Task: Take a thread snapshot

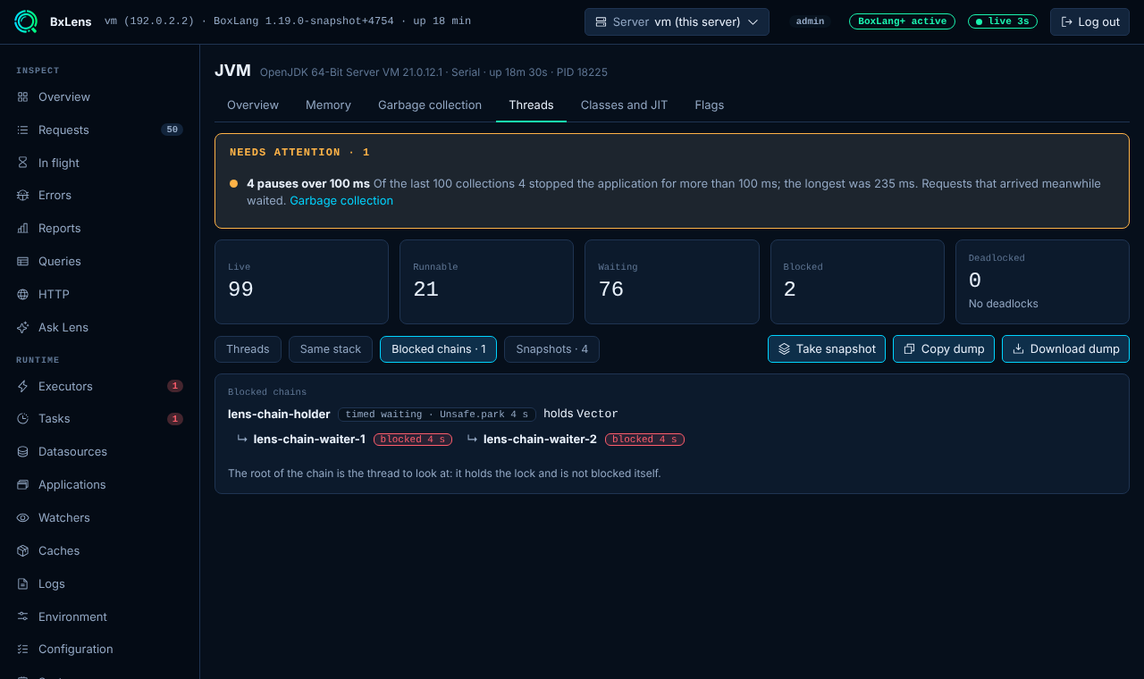Action: [827, 349]
